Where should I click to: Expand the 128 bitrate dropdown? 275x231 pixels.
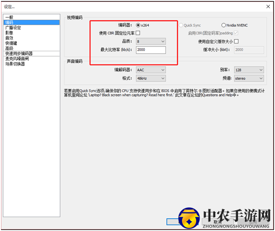pyautogui.click(x=249, y=70)
